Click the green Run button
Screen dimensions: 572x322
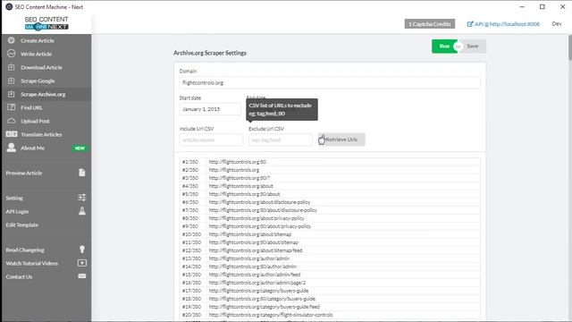[x=444, y=47]
